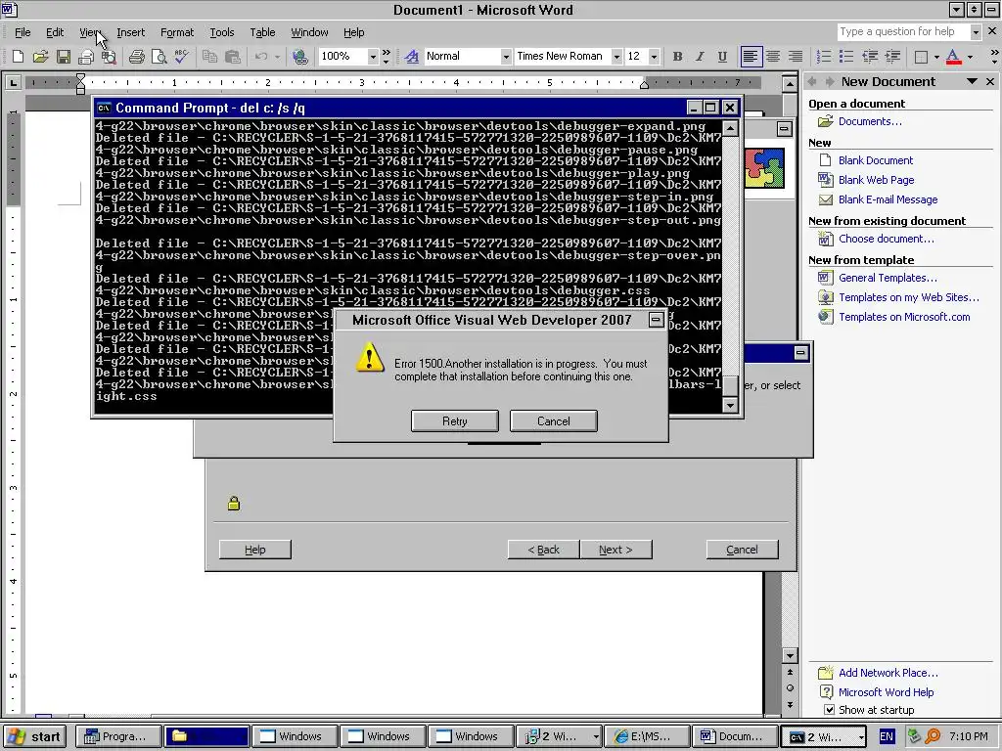Open the Blank Web Page link
Image resolution: width=1002 pixels, height=751 pixels.
coord(876,180)
